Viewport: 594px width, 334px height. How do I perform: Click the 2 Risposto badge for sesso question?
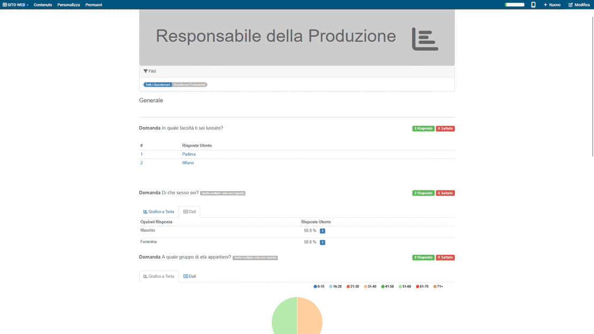click(423, 193)
